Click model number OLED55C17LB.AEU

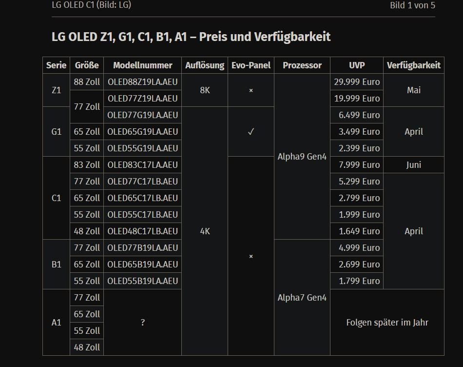pos(143,214)
